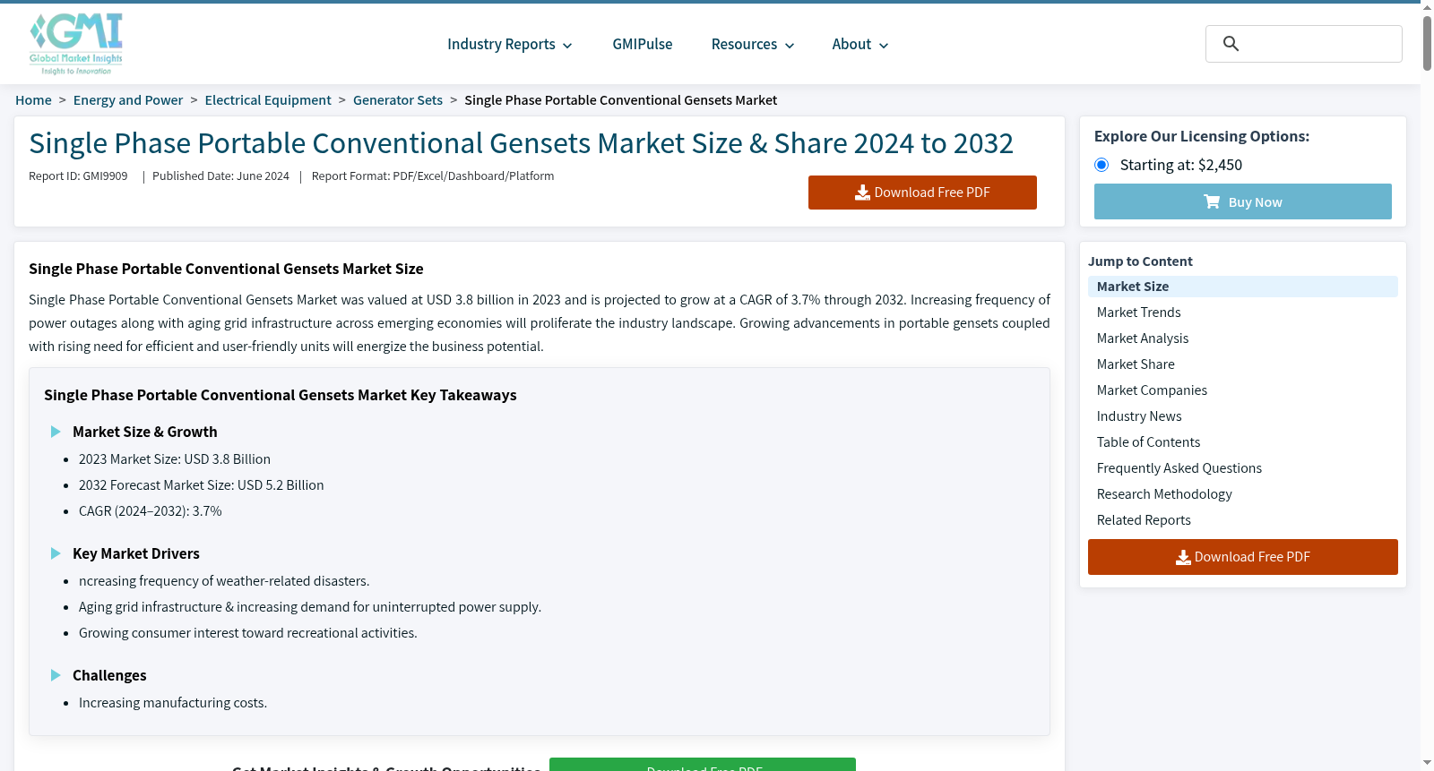1434x771 pixels.
Task: Collapse the Market Size & Growth triangle
Action: click(x=56, y=432)
